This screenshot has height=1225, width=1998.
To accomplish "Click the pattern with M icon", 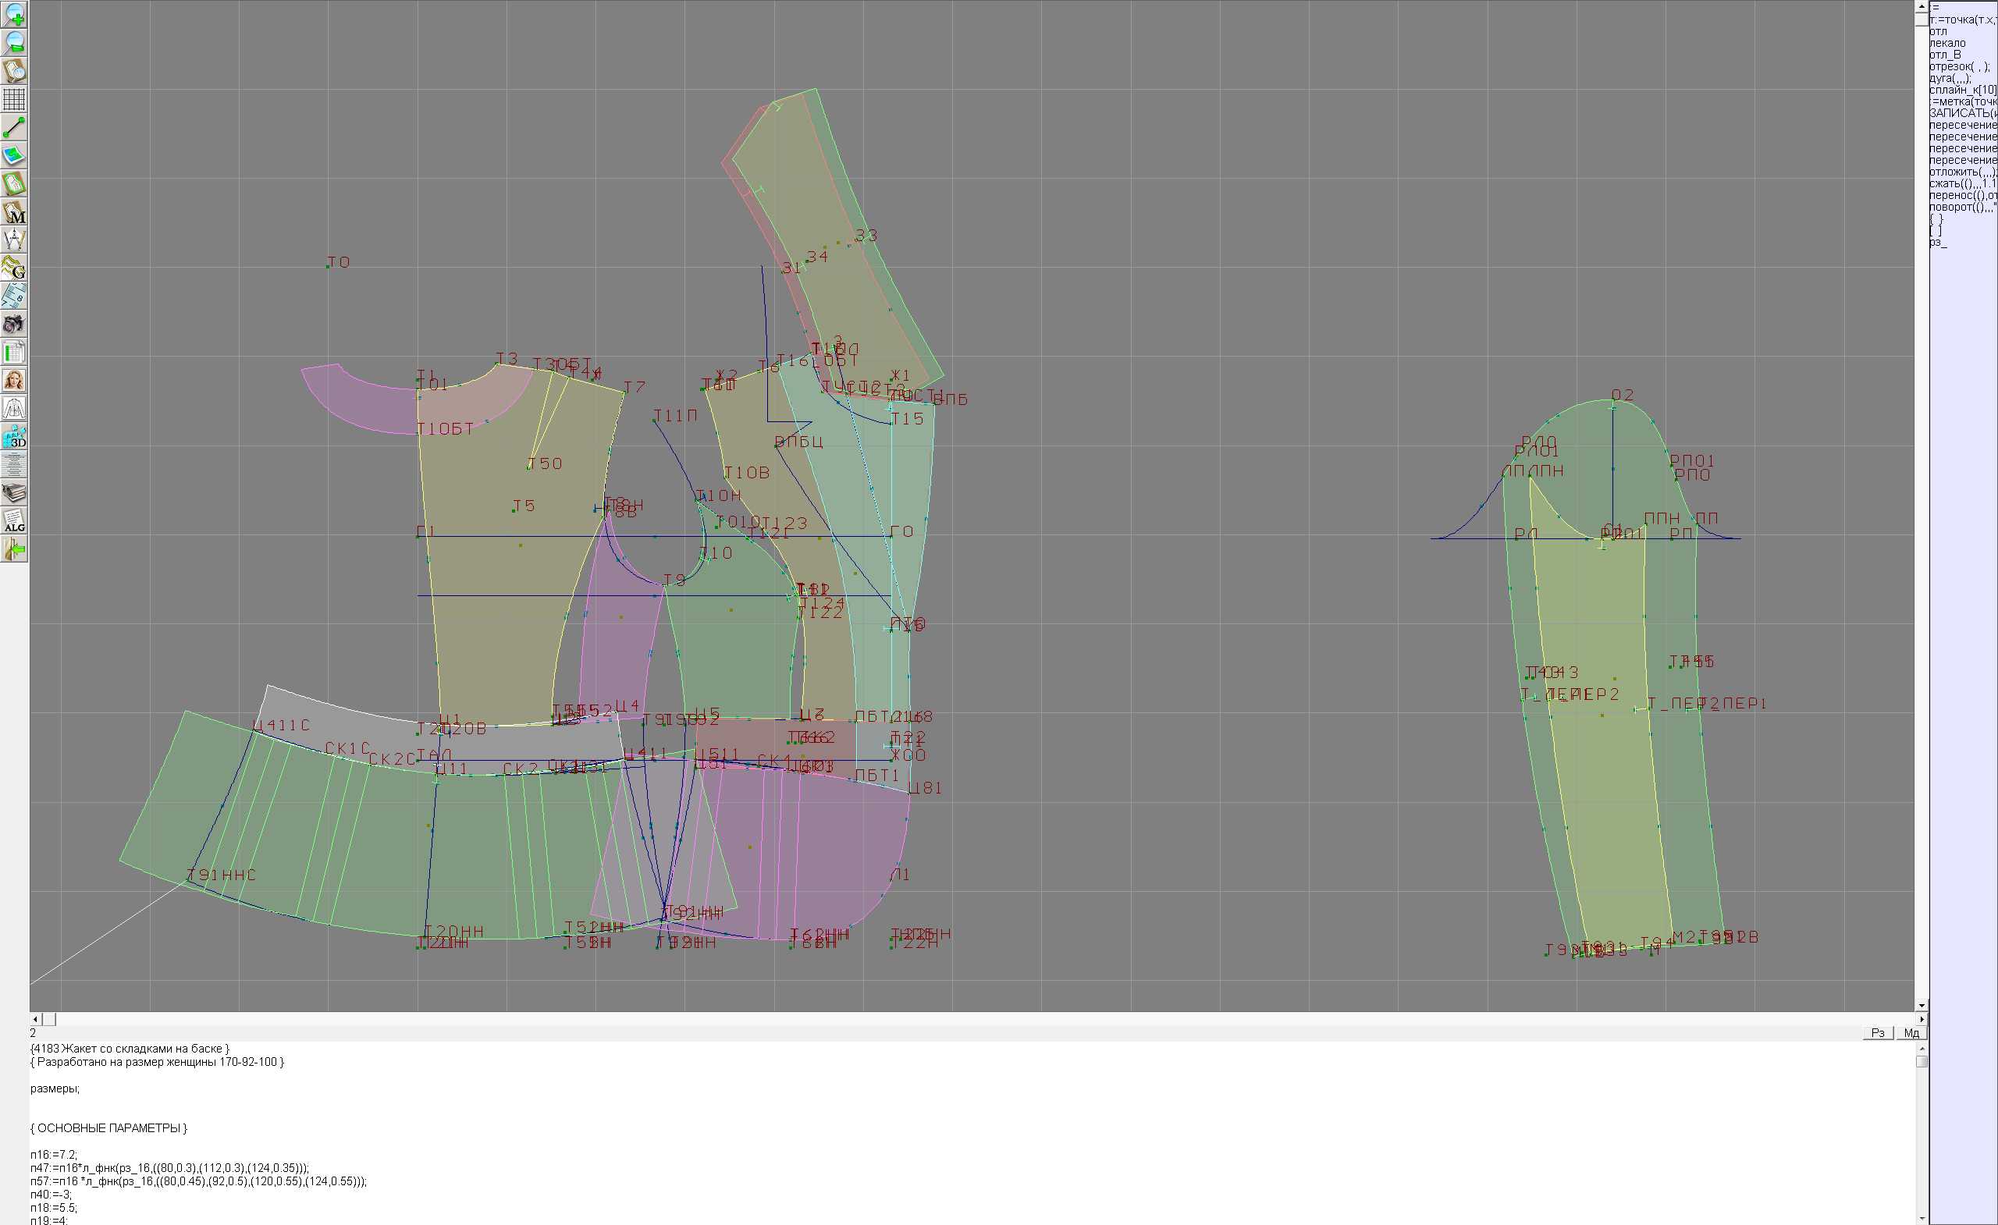I will [x=15, y=211].
